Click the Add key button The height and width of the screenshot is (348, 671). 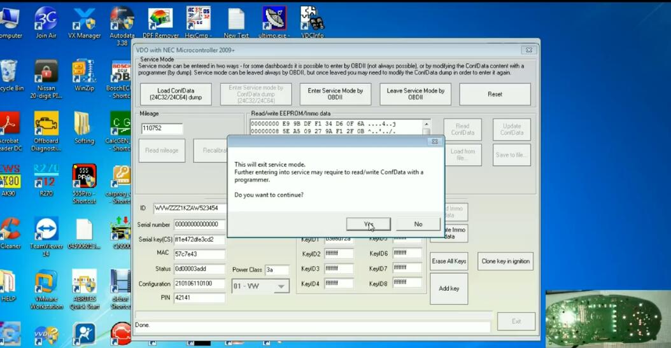coord(449,289)
